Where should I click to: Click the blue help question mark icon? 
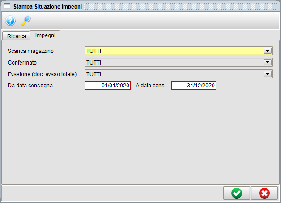coord(10,21)
